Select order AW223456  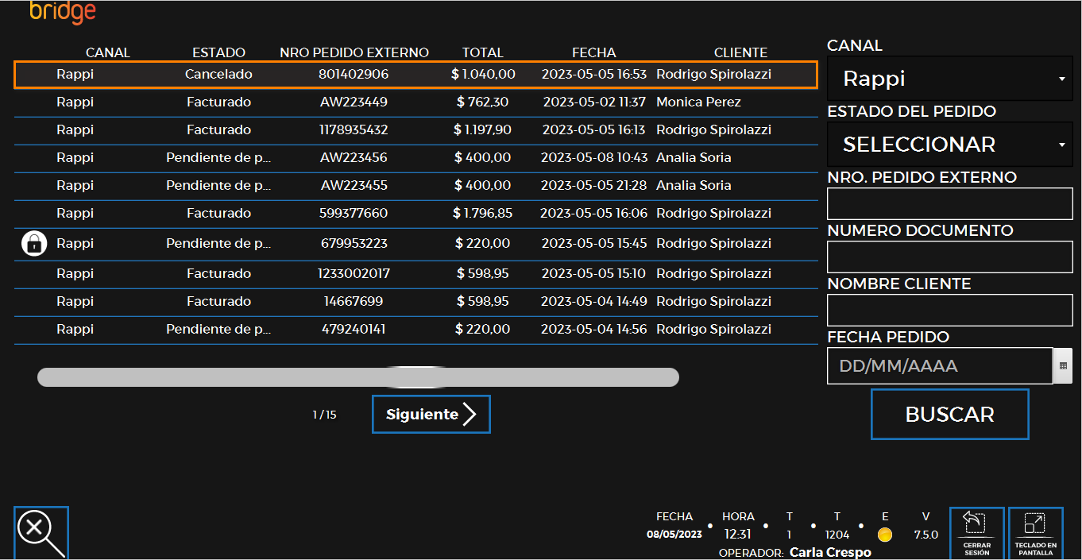point(354,157)
